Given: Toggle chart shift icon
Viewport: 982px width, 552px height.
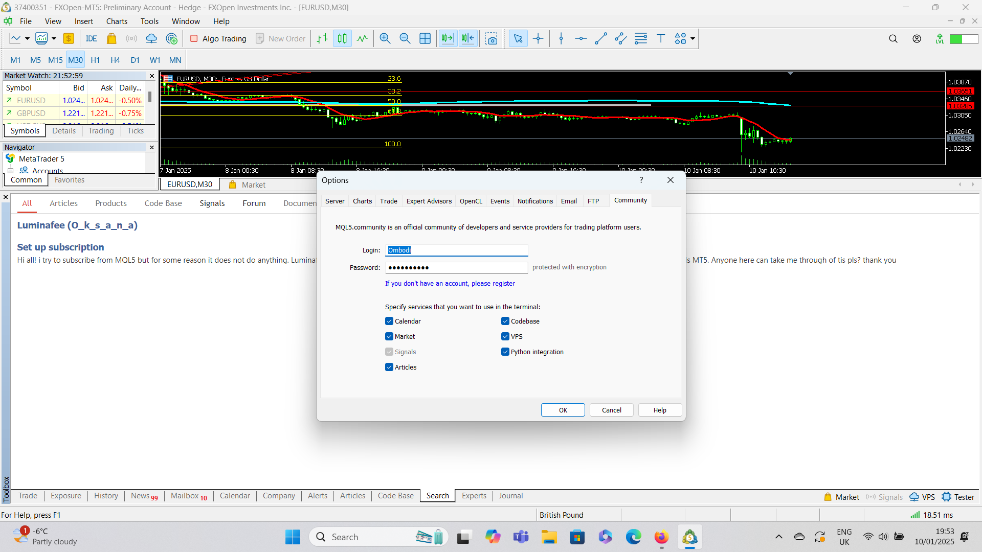Looking at the screenshot, I should click(x=468, y=38).
